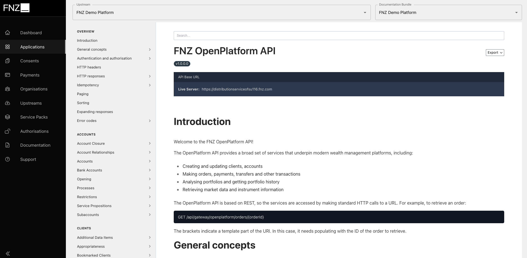The height and width of the screenshot is (258, 527).
Task: Expand Account Relationships chevron
Action: pyautogui.click(x=150, y=152)
